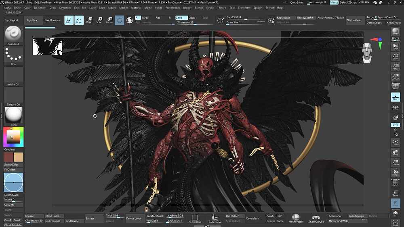Toggle BackfaceMask option
Screen dimensions: 404x227
[155, 216]
